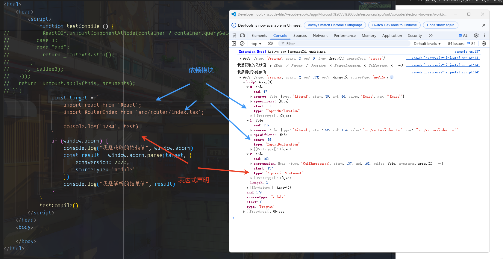
Task: Click the end: 179 property
Action: coord(254,192)
